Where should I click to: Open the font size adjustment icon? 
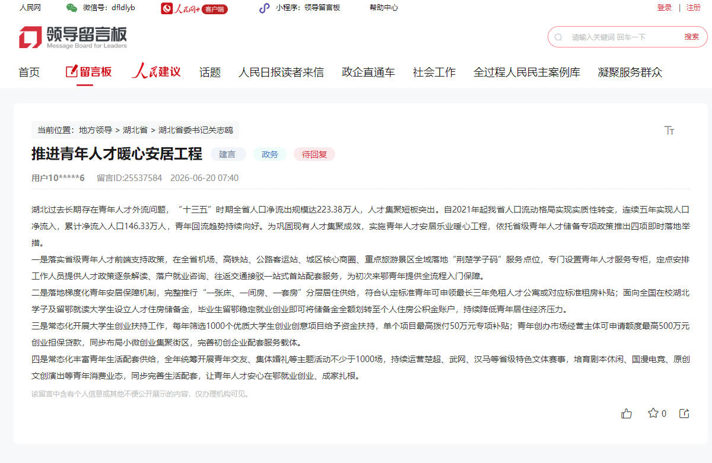(670, 131)
